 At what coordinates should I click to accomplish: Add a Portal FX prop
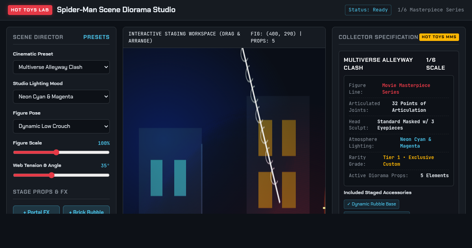[36, 210]
